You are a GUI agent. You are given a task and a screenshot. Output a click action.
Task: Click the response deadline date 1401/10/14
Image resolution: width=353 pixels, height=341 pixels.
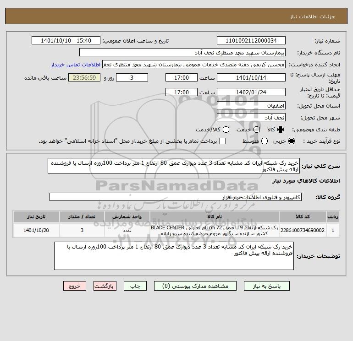pyautogui.click(x=251, y=77)
